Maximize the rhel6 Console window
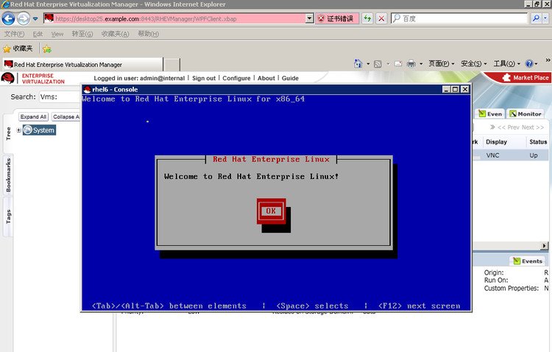 click(x=455, y=89)
